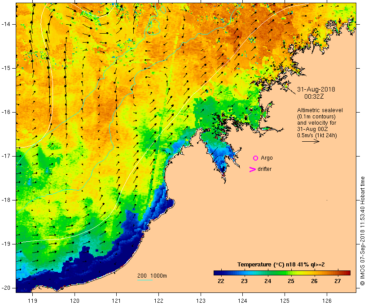The width and height of the screenshot is (368, 305).
Task: Click the longitude axis label 119
Action: (x=33, y=301)
